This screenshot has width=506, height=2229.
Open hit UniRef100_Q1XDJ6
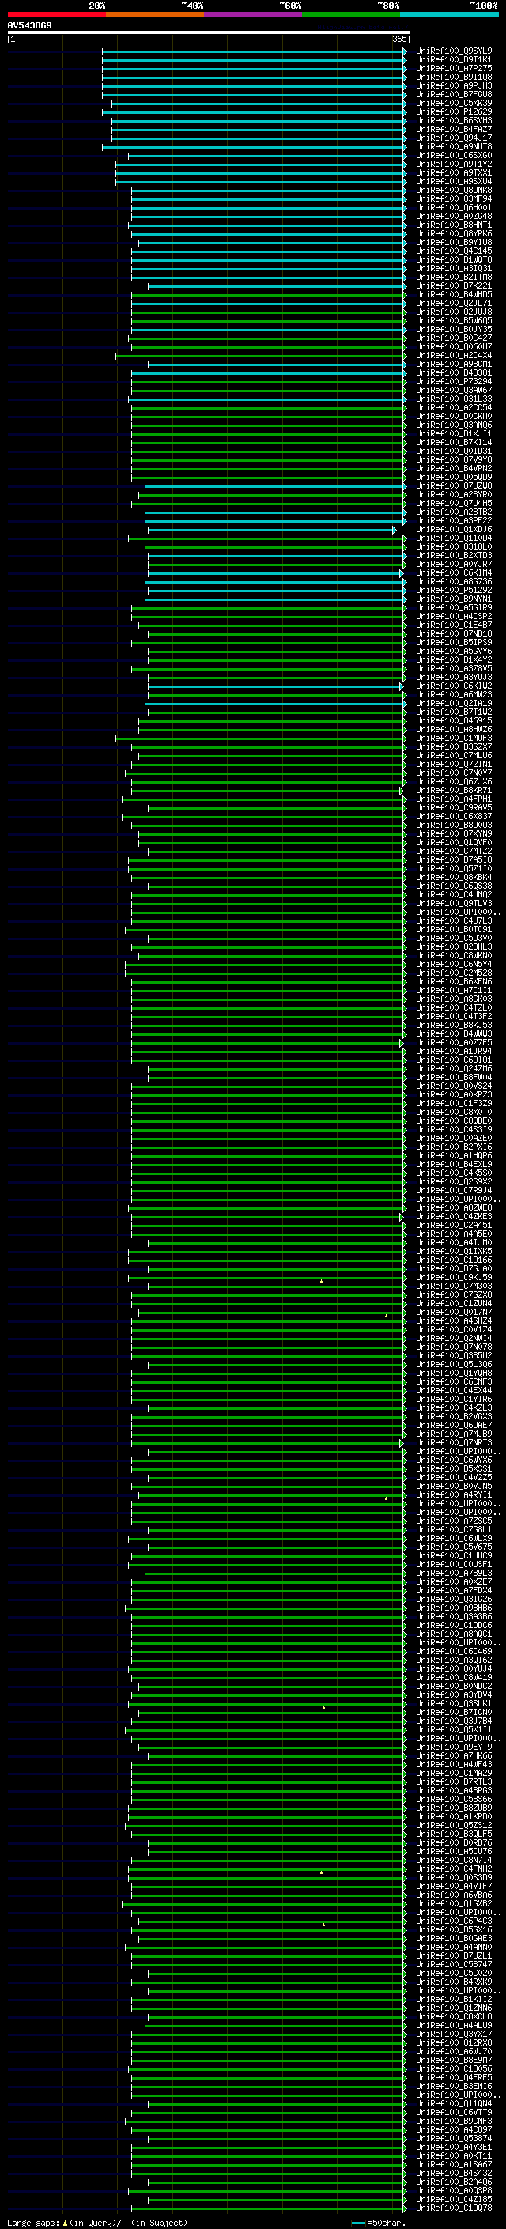click(454, 530)
